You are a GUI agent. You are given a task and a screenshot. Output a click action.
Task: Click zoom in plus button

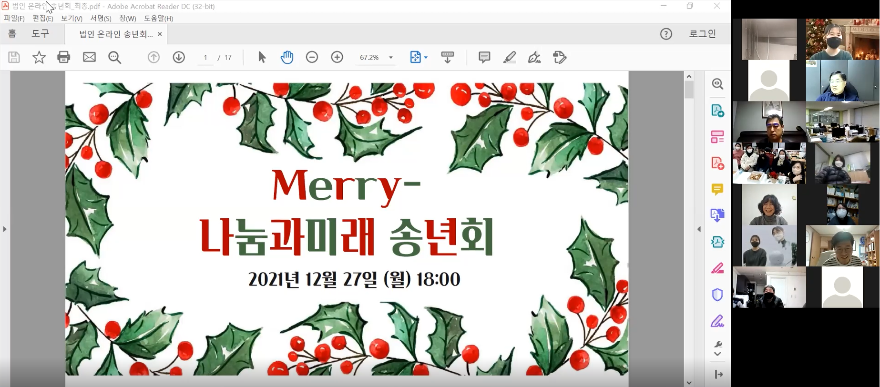point(337,57)
